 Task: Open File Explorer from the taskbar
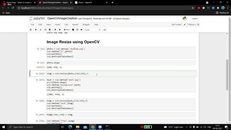pyautogui.click(x=78, y=127)
